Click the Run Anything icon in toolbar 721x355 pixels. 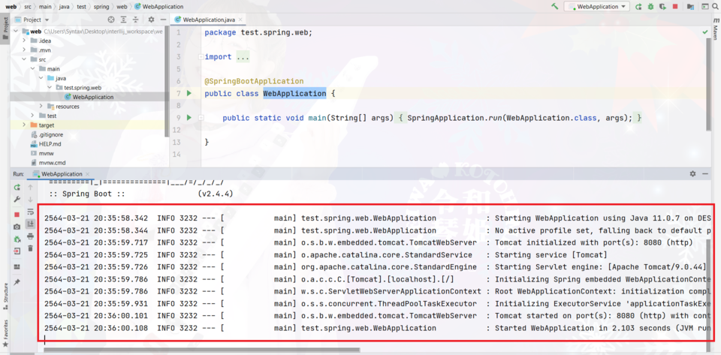point(705,7)
